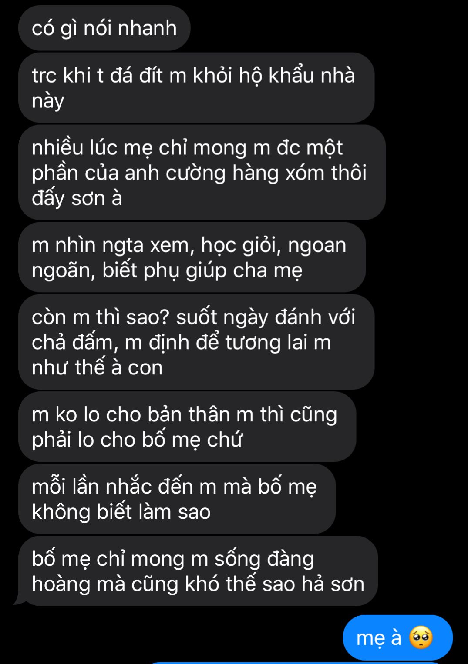This screenshot has height=664, width=468.
Task: Select the bubble starting "nhiều lúc mẹ chỉ mong"
Action: point(202,173)
